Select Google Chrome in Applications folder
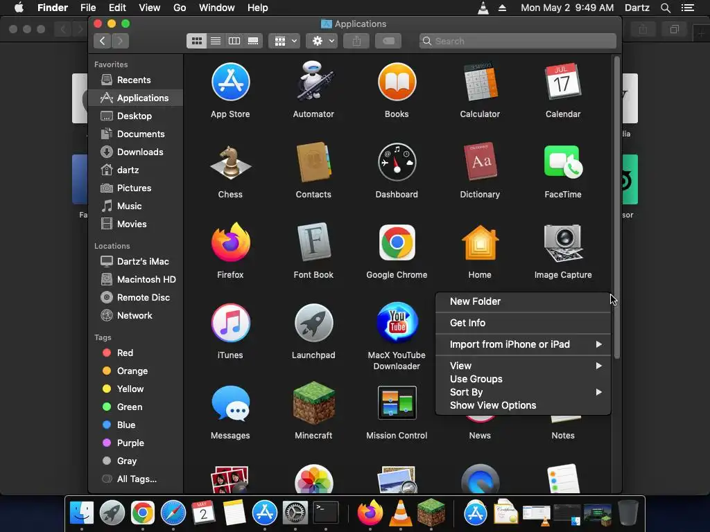710x532 pixels. click(397, 242)
